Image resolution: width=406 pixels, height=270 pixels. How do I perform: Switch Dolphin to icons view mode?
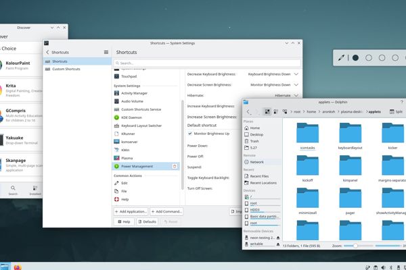tap(268, 111)
